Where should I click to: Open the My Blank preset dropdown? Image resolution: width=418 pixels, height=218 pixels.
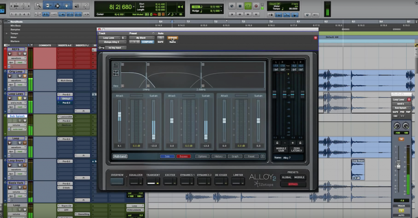pyautogui.click(x=142, y=38)
